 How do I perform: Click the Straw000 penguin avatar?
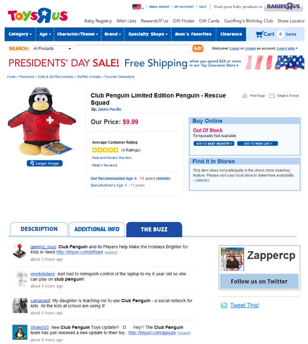(x=20, y=332)
